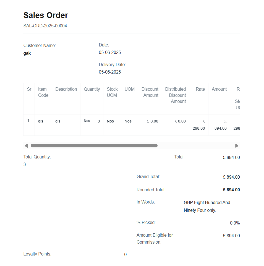This screenshot has height=266, width=264.
Task: Click the order number SAL-ORD-2025-00004
Action: tap(45, 26)
